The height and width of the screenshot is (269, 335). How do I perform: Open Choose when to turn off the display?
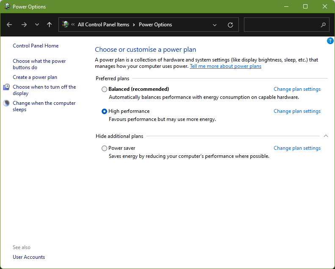tap(44, 90)
